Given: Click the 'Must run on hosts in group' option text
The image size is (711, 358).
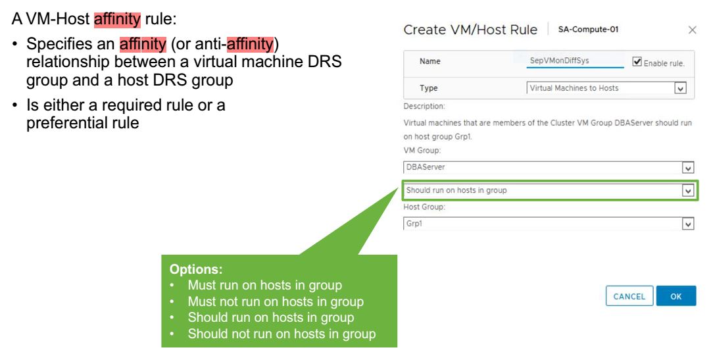Looking at the screenshot, I should point(265,286).
